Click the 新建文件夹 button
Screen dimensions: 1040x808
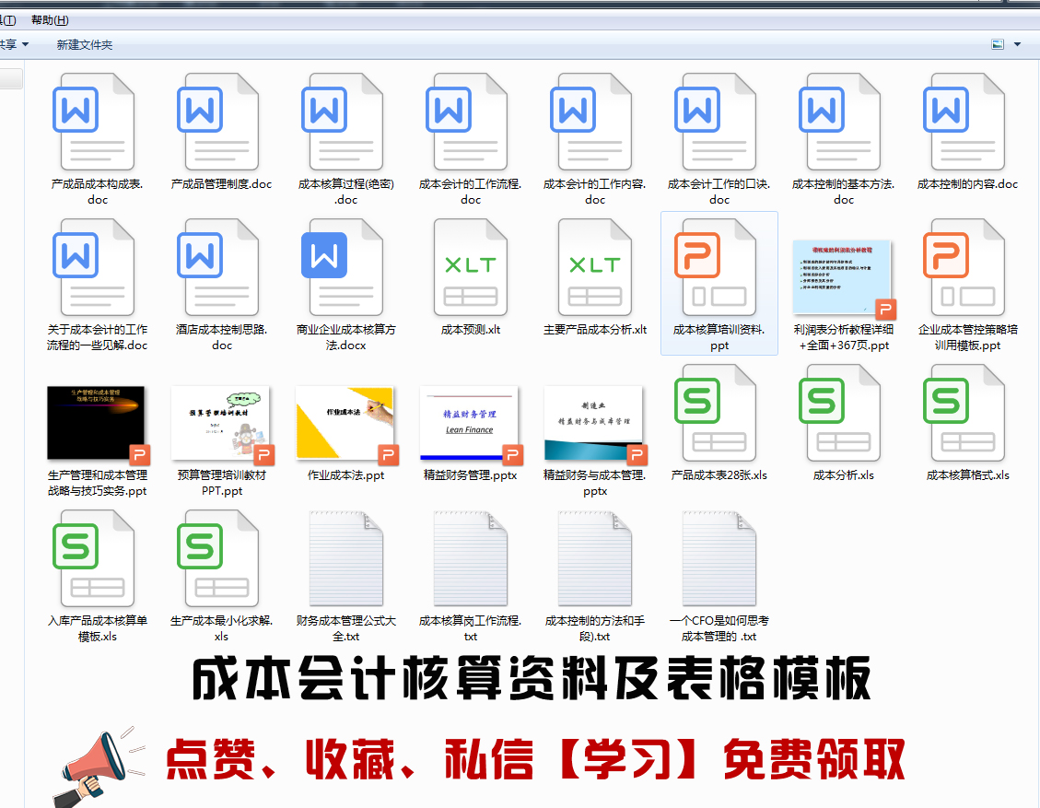coord(83,43)
